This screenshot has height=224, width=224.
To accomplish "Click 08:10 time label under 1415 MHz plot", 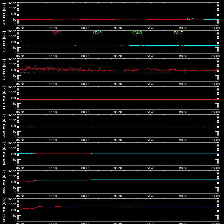I will [x=53, y=112].
